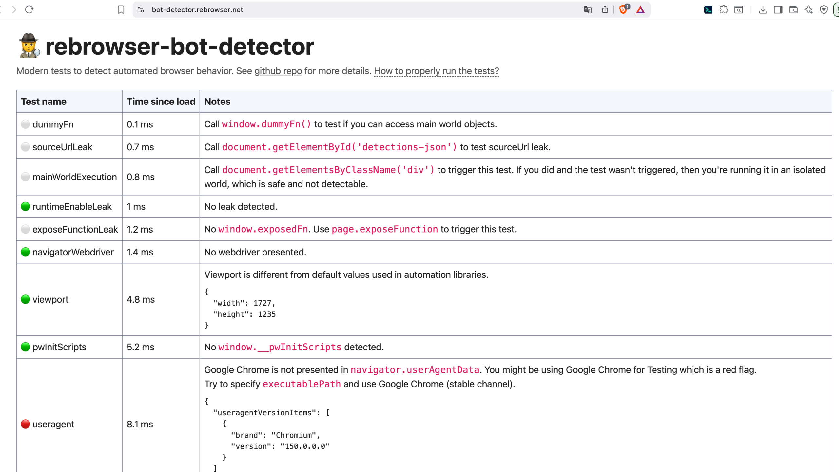The image size is (839, 472).
Task: Open the tab search icon
Action: 739,9
